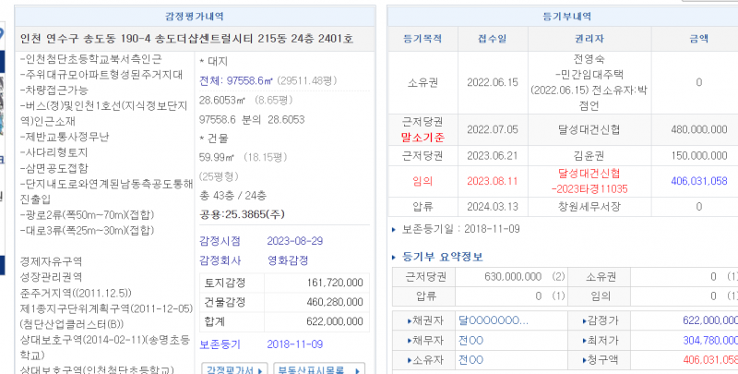Click the 보존등기 date 2018-11-09 in appraisal panel
Screen dimensions: 738x374
(x=294, y=344)
